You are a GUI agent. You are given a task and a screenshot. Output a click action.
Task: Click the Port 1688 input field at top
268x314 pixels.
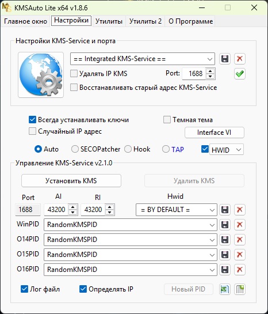194,74
